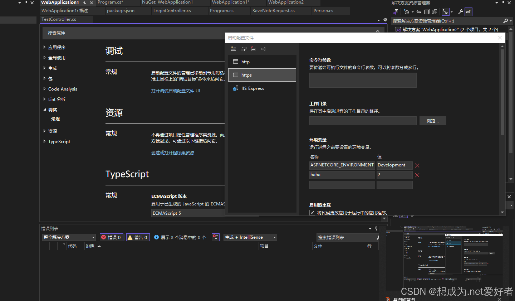Delete the selected launch profile
The width and height of the screenshot is (515, 301).
[253, 49]
